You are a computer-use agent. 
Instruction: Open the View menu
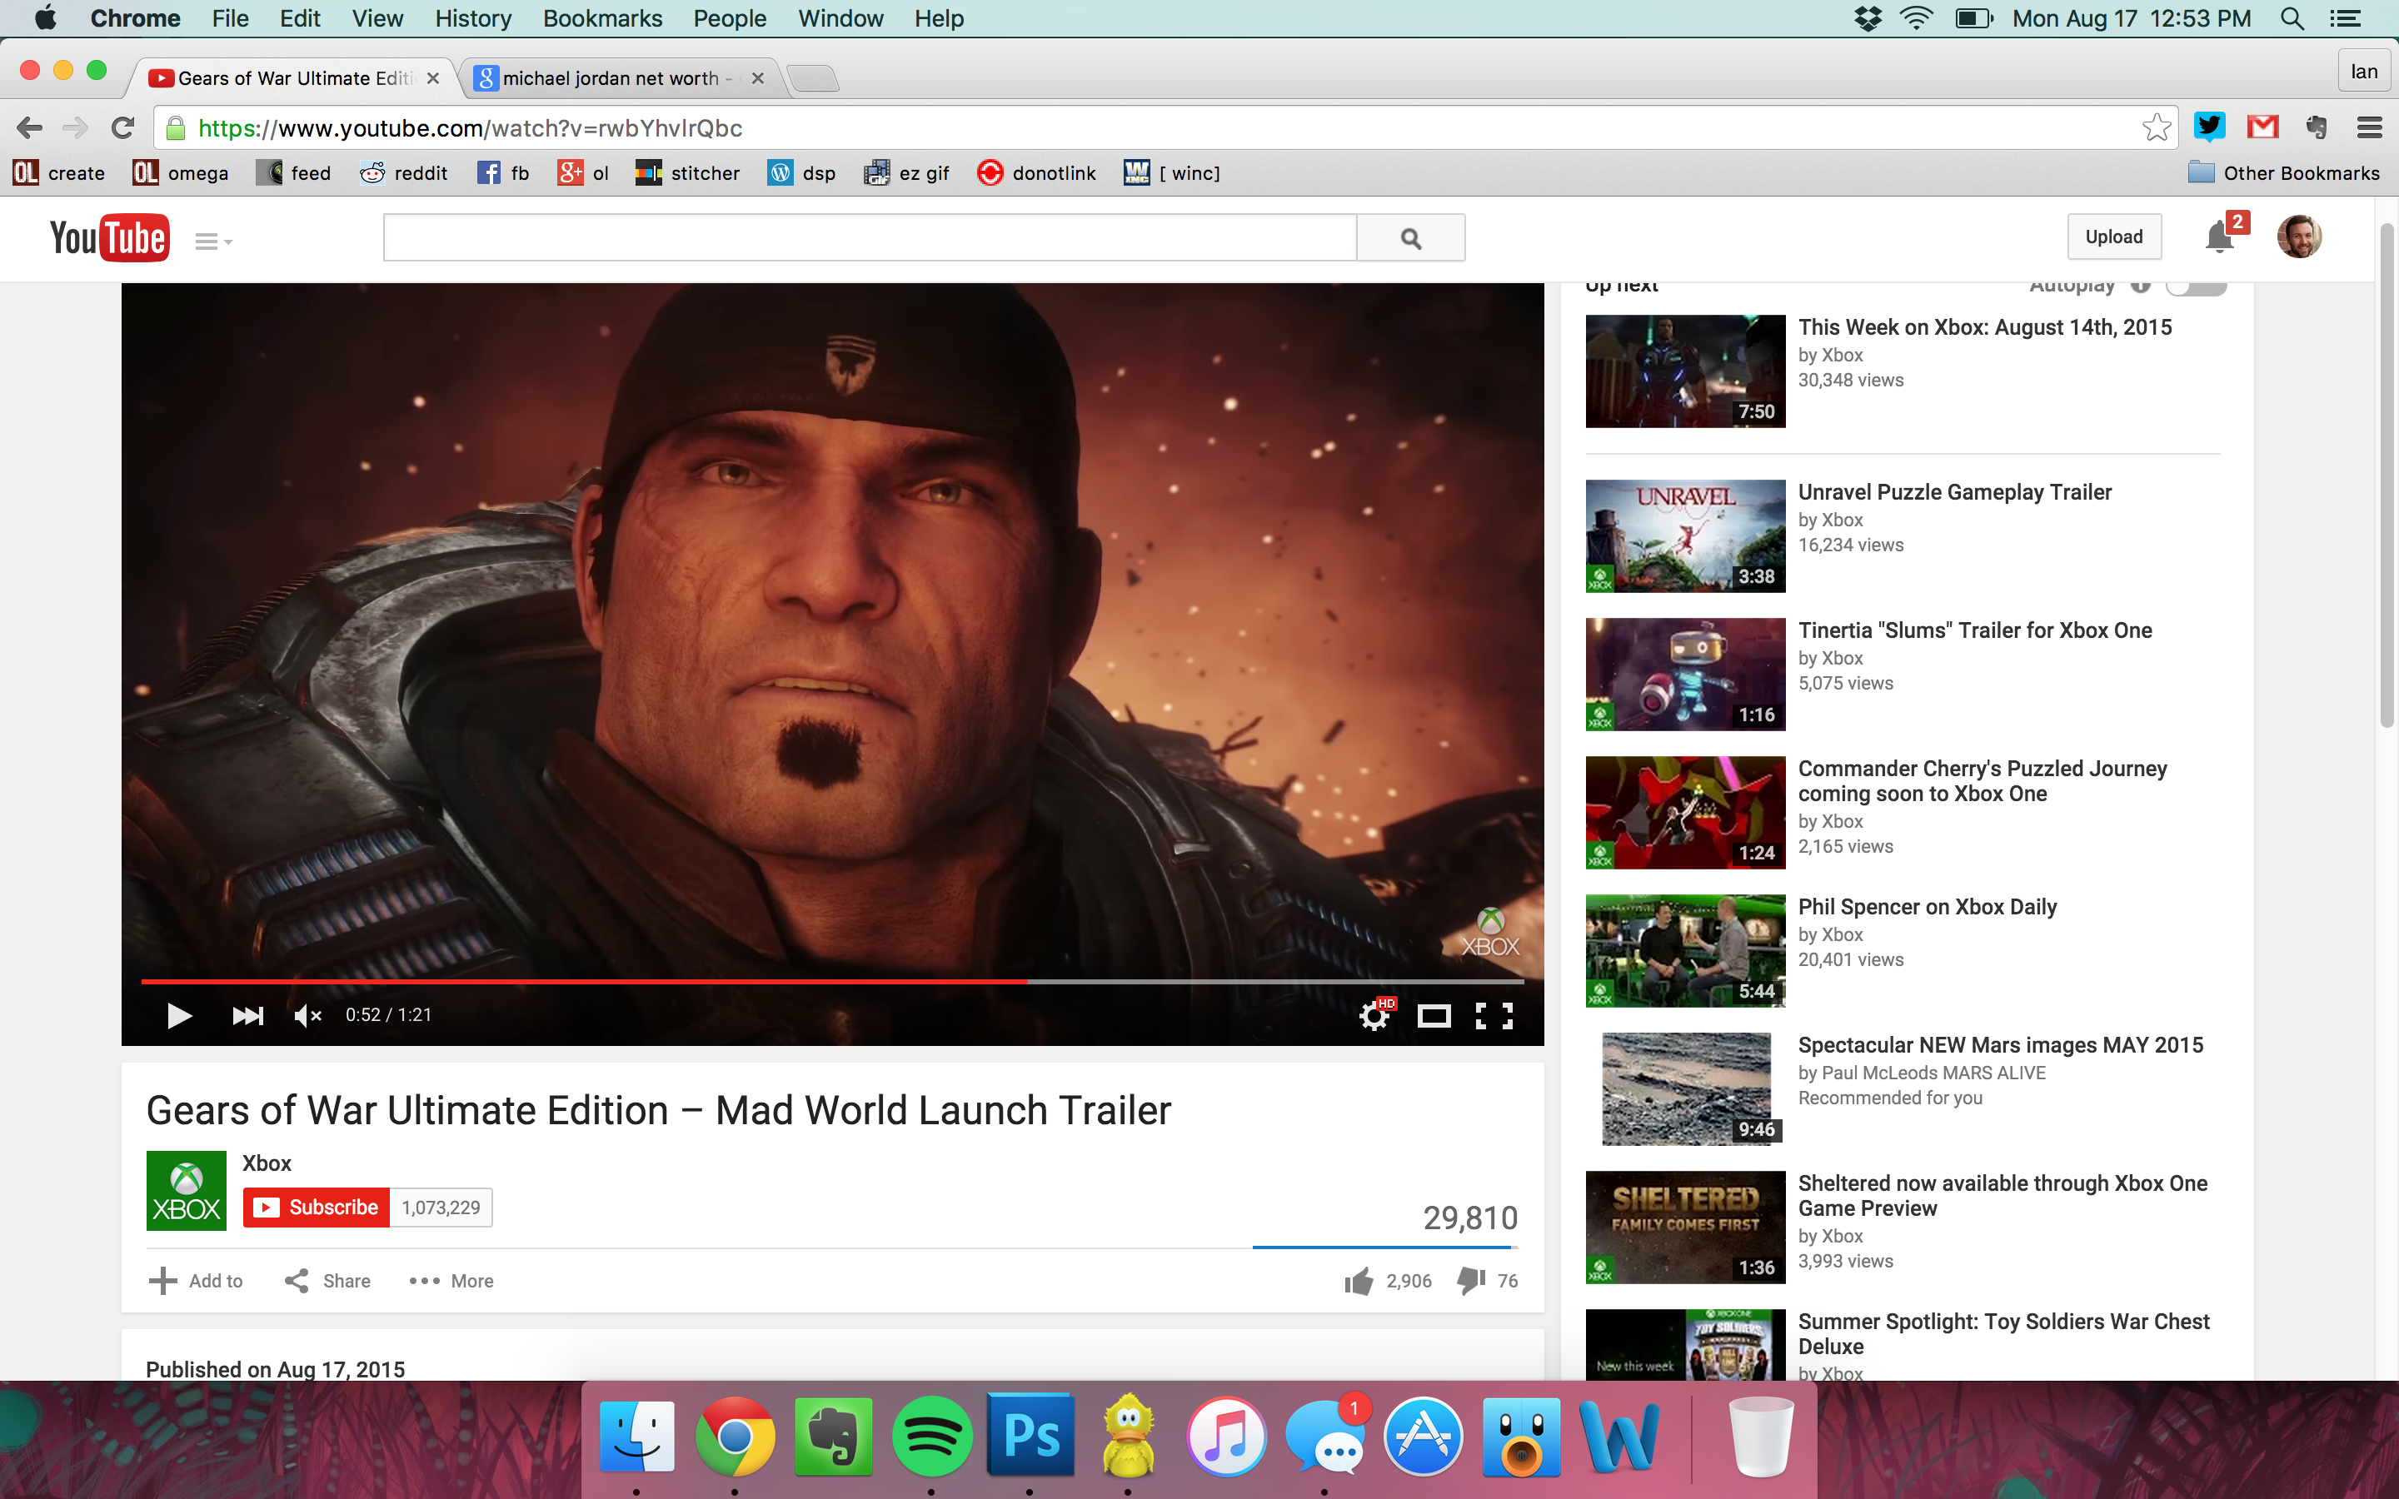coord(377,19)
